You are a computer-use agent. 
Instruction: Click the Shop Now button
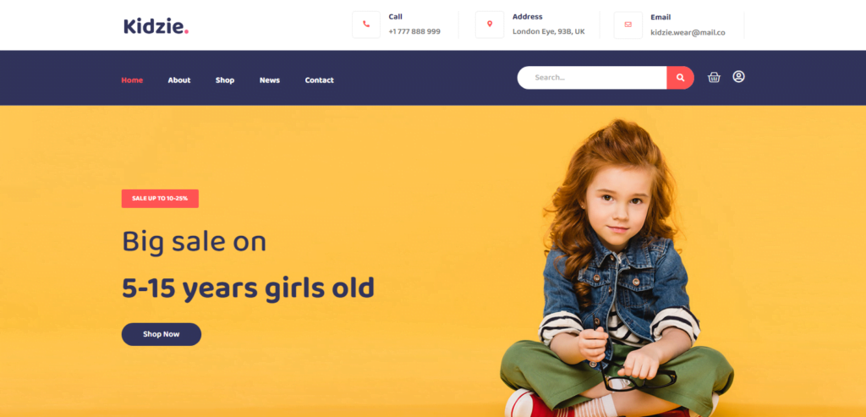[x=162, y=334]
